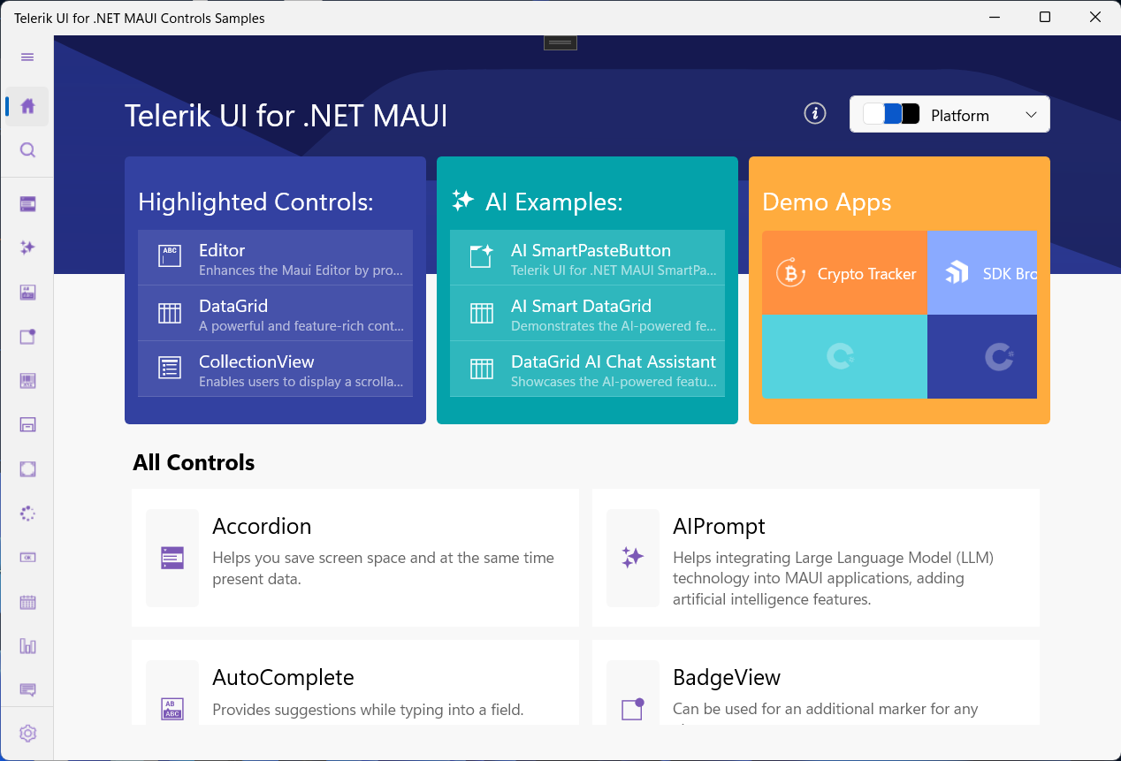Open the AIPrompt control card
This screenshot has width=1121, height=761.
click(816, 558)
